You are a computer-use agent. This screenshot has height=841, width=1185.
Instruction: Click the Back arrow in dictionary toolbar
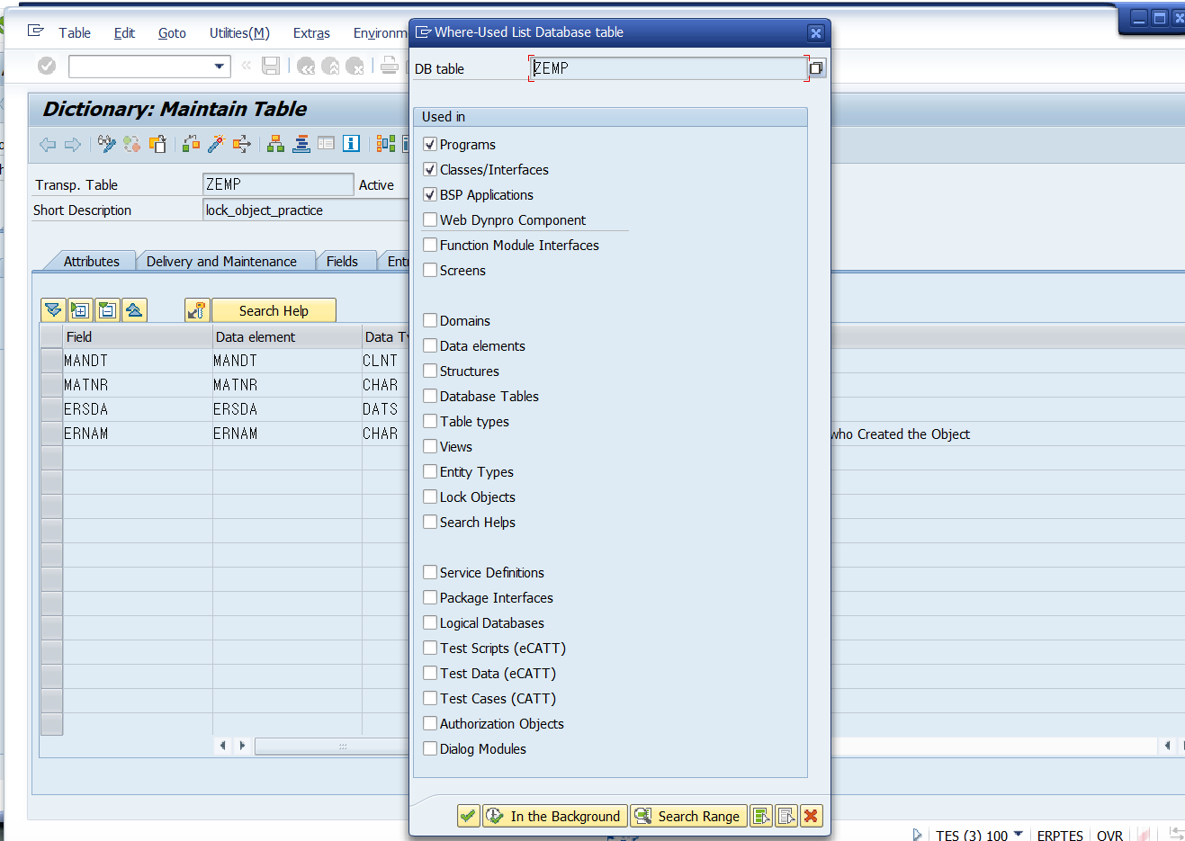48,144
